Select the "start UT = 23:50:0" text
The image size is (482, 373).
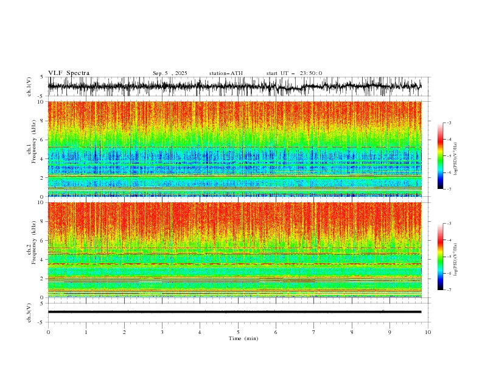coord(294,73)
